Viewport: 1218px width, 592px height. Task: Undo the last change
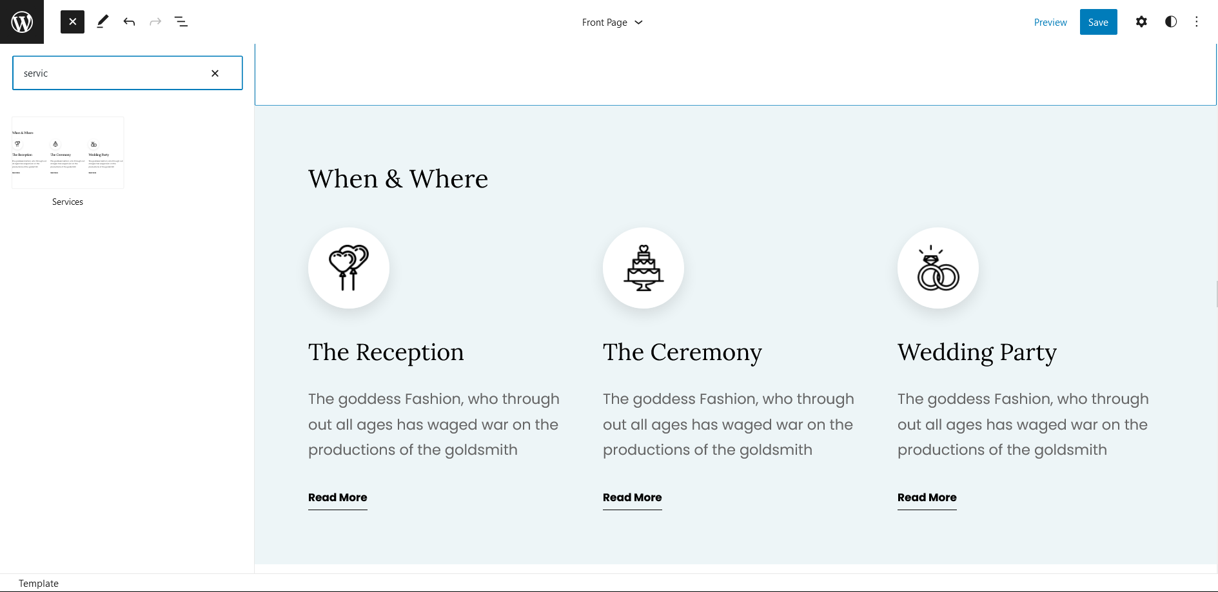[x=129, y=22]
